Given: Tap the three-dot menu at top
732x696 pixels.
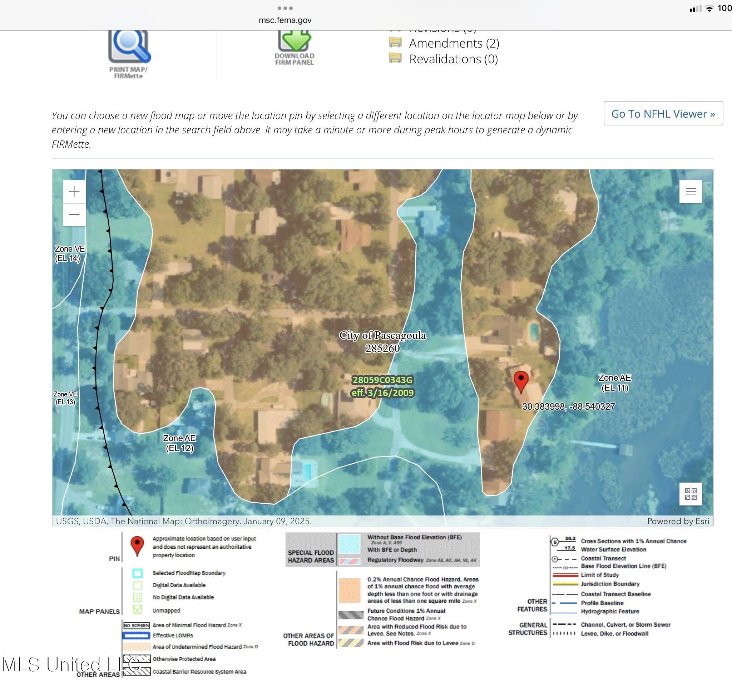Looking at the screenshot, I should click(285, 8).
